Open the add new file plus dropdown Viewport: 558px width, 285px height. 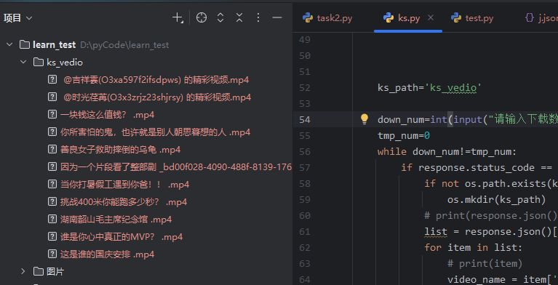point(178,17)
